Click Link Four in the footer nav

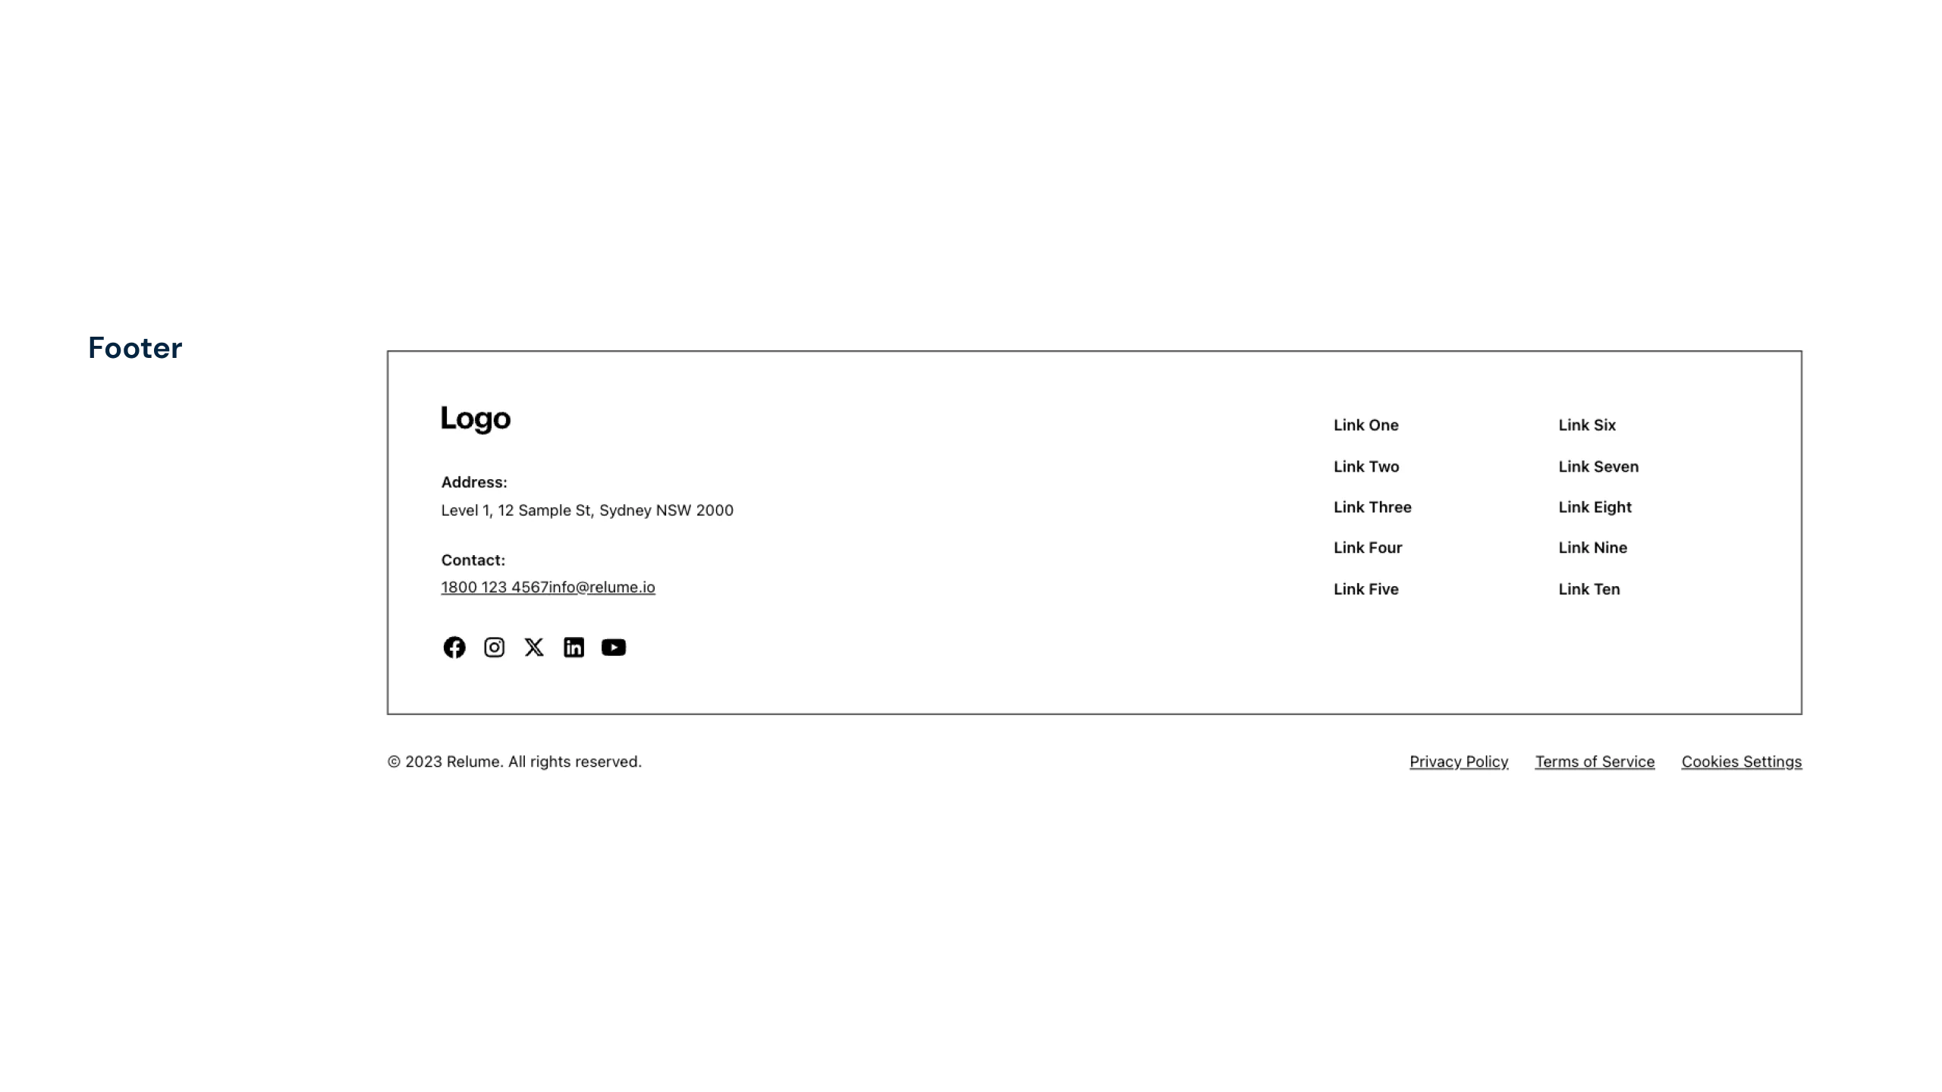(1367, 547)
